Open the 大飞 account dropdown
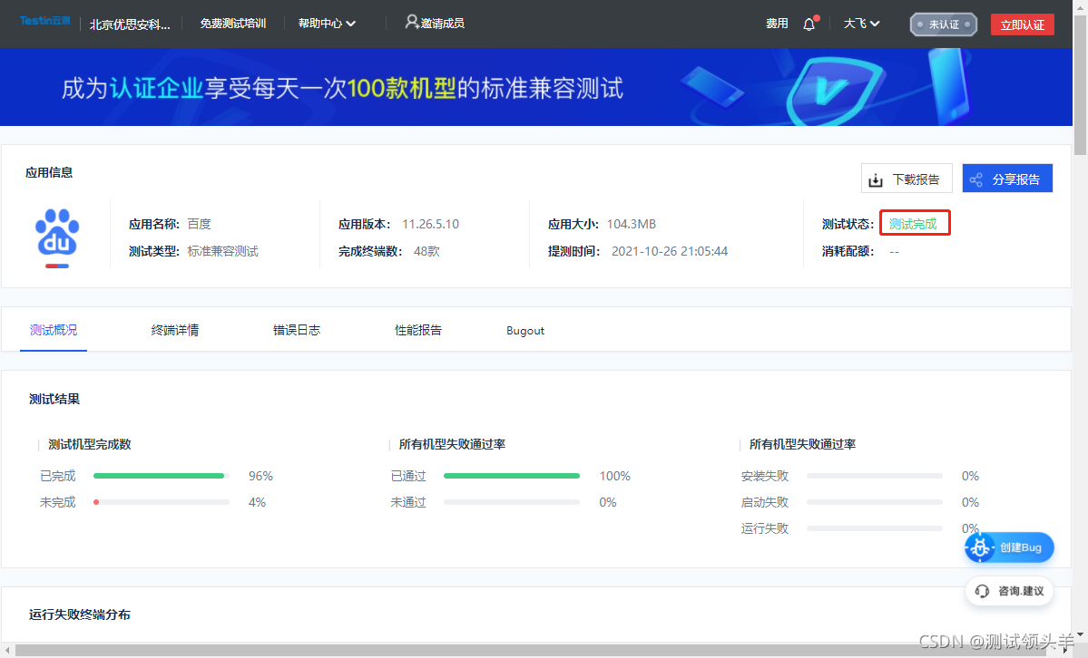Image resolution: width=1088 pixels, height=658 pixels. point(860,23)
